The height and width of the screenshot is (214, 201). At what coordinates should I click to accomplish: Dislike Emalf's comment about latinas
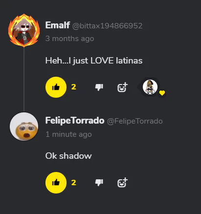tap(99, 87)
